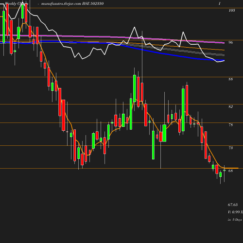Click the munafasutra.tbrjar.com BSE 502330 title
The height and width of the screenshot is (243, 243).
pyautogui.click(x=72, y=3)
